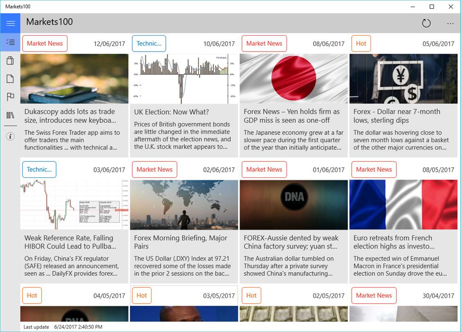Maximize the Markets100 window
Viewport: 461px width, 332px height.
(432, 7)
